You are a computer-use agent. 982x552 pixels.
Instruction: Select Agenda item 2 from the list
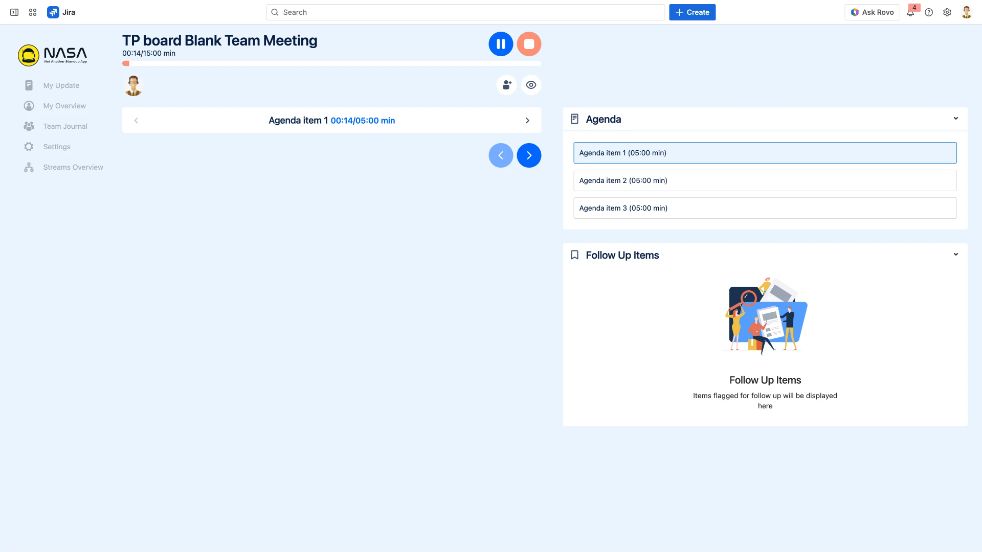tap(765, 180)
